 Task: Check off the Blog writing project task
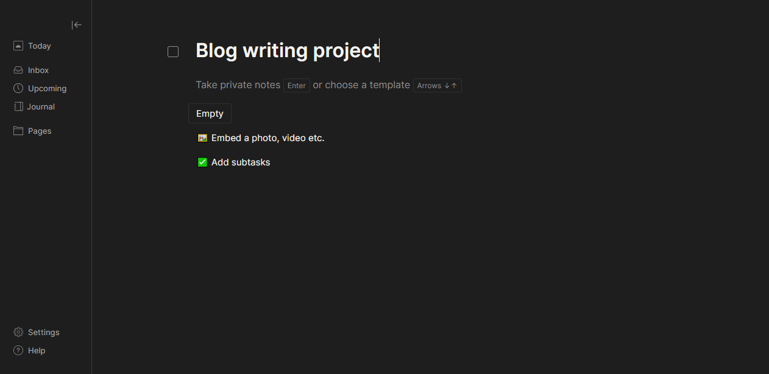173,52
